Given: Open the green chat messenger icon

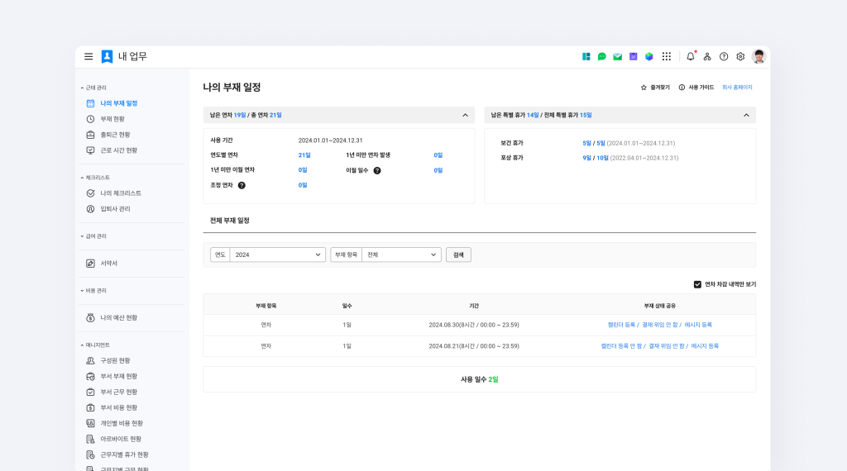Looking at the screenshot, I should [x=602, y=57].
